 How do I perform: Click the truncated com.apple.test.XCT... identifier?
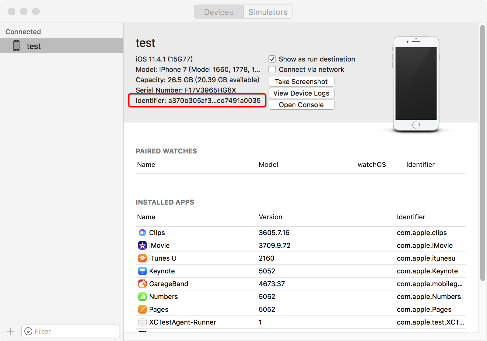(x=431, y=322)
